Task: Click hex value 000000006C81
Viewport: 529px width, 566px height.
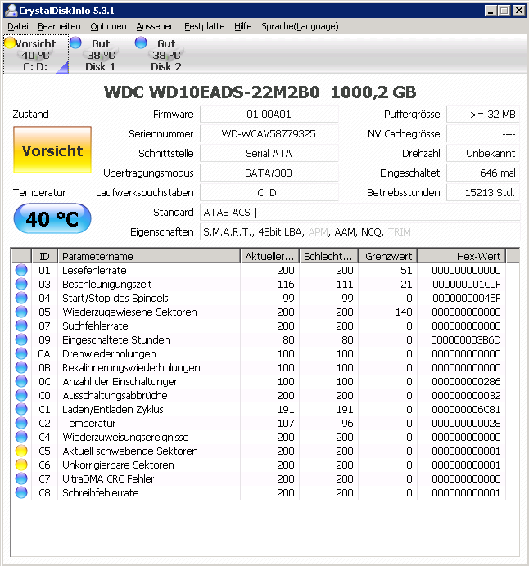Action: (x=467, y=409)
